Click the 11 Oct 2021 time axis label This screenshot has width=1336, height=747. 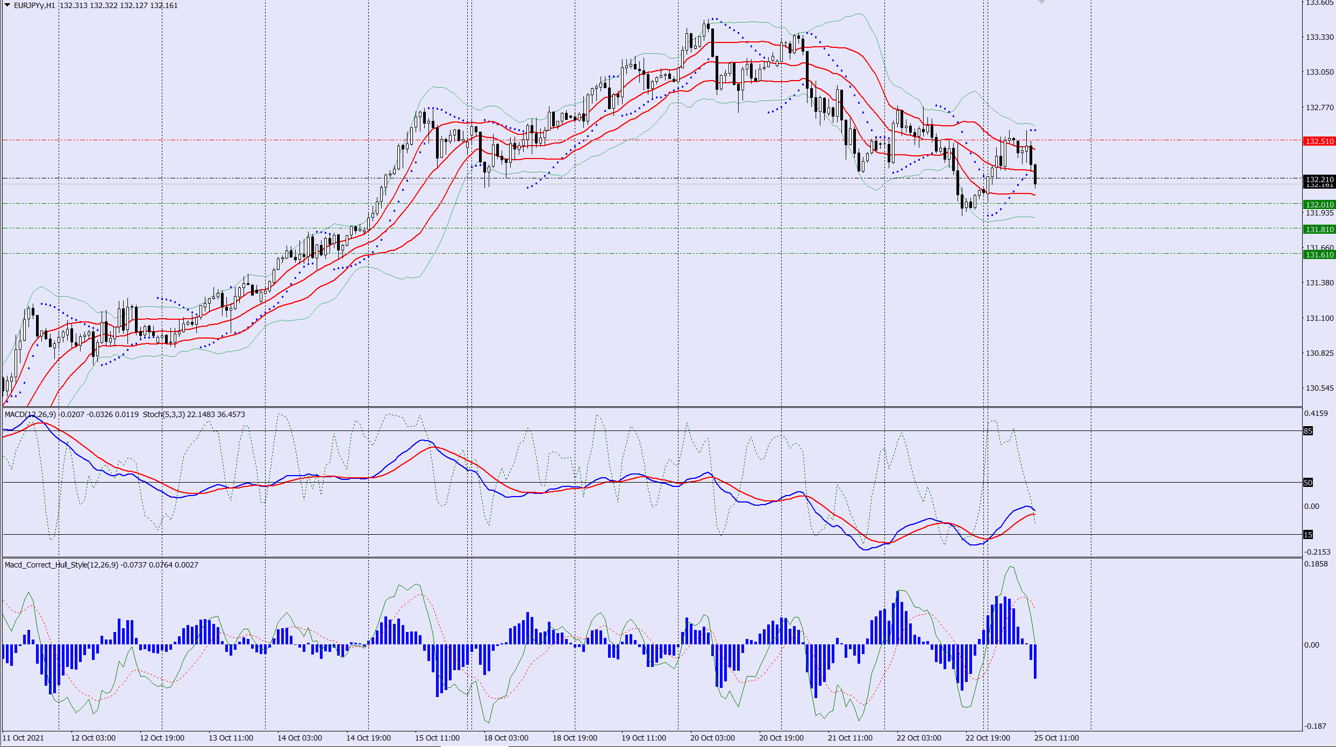pyautogui.click(x=23, y=738)
